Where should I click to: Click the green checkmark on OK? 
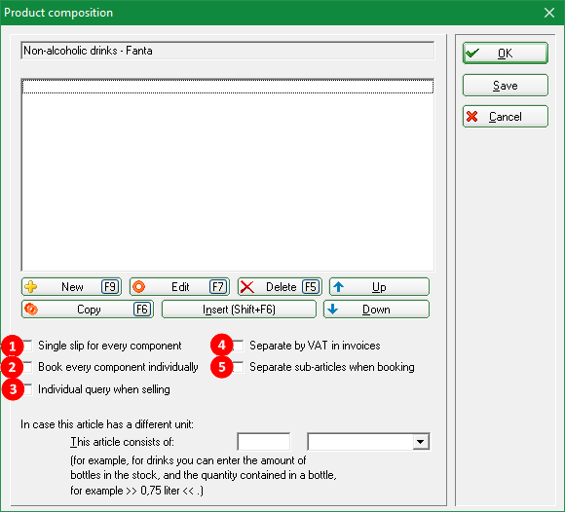[472, 54]
